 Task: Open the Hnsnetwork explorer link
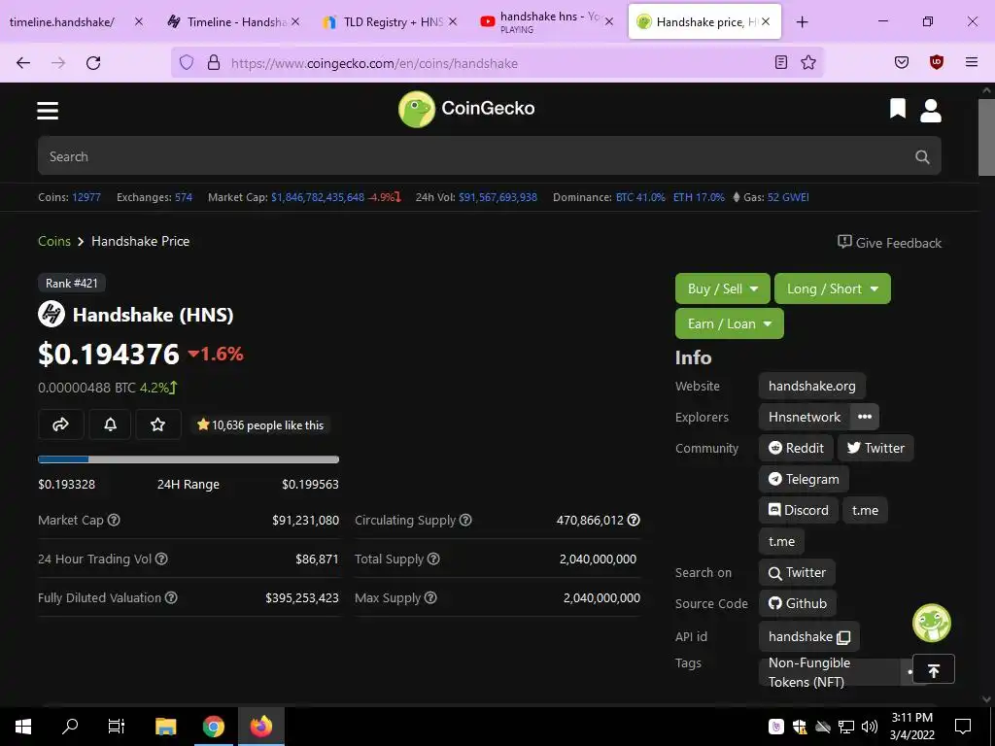click(804, 417)
